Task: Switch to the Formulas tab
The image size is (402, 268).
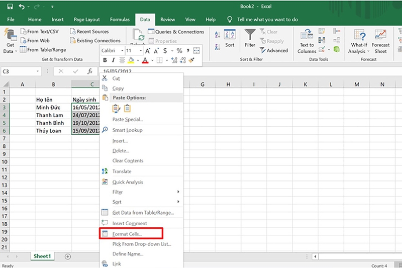Action: tap(120, 20)
